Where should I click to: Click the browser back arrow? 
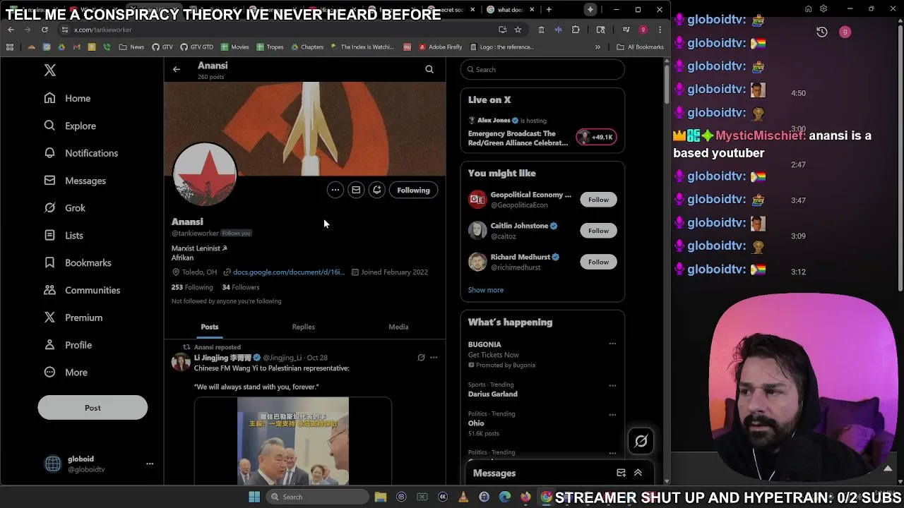tap(11, 30)
